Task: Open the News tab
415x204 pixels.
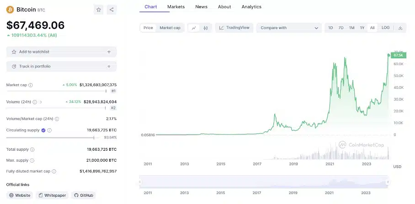Action: click(x=202, y=7)
